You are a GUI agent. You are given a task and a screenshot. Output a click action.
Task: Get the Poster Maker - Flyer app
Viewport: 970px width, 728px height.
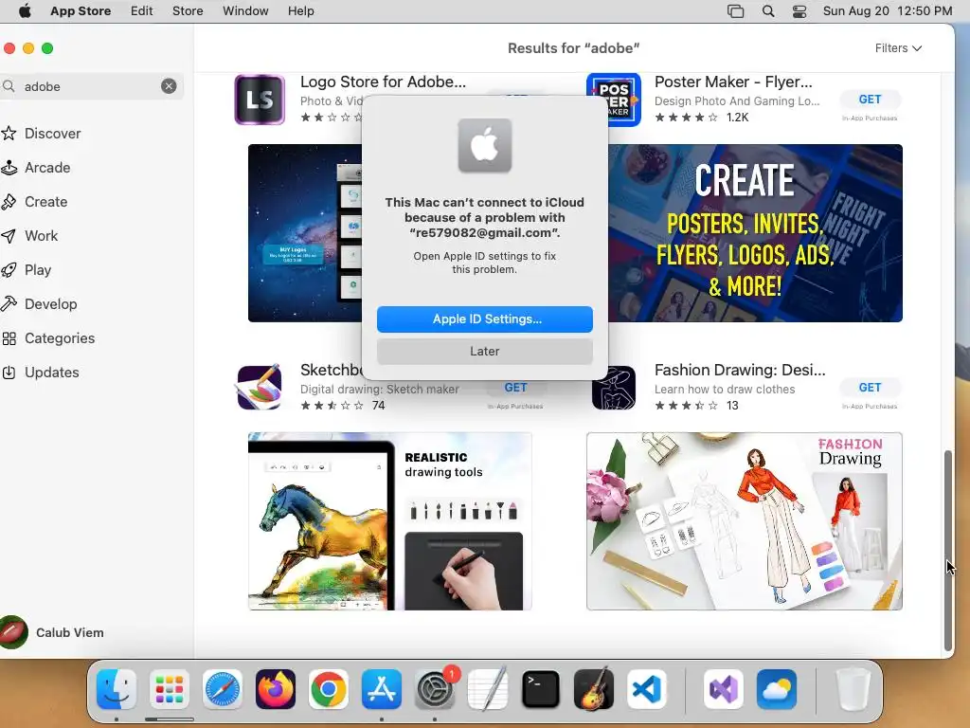point(870,99)
